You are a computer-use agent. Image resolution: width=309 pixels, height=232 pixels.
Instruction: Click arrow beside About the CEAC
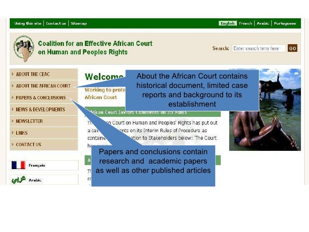click(x=13, y=74)
